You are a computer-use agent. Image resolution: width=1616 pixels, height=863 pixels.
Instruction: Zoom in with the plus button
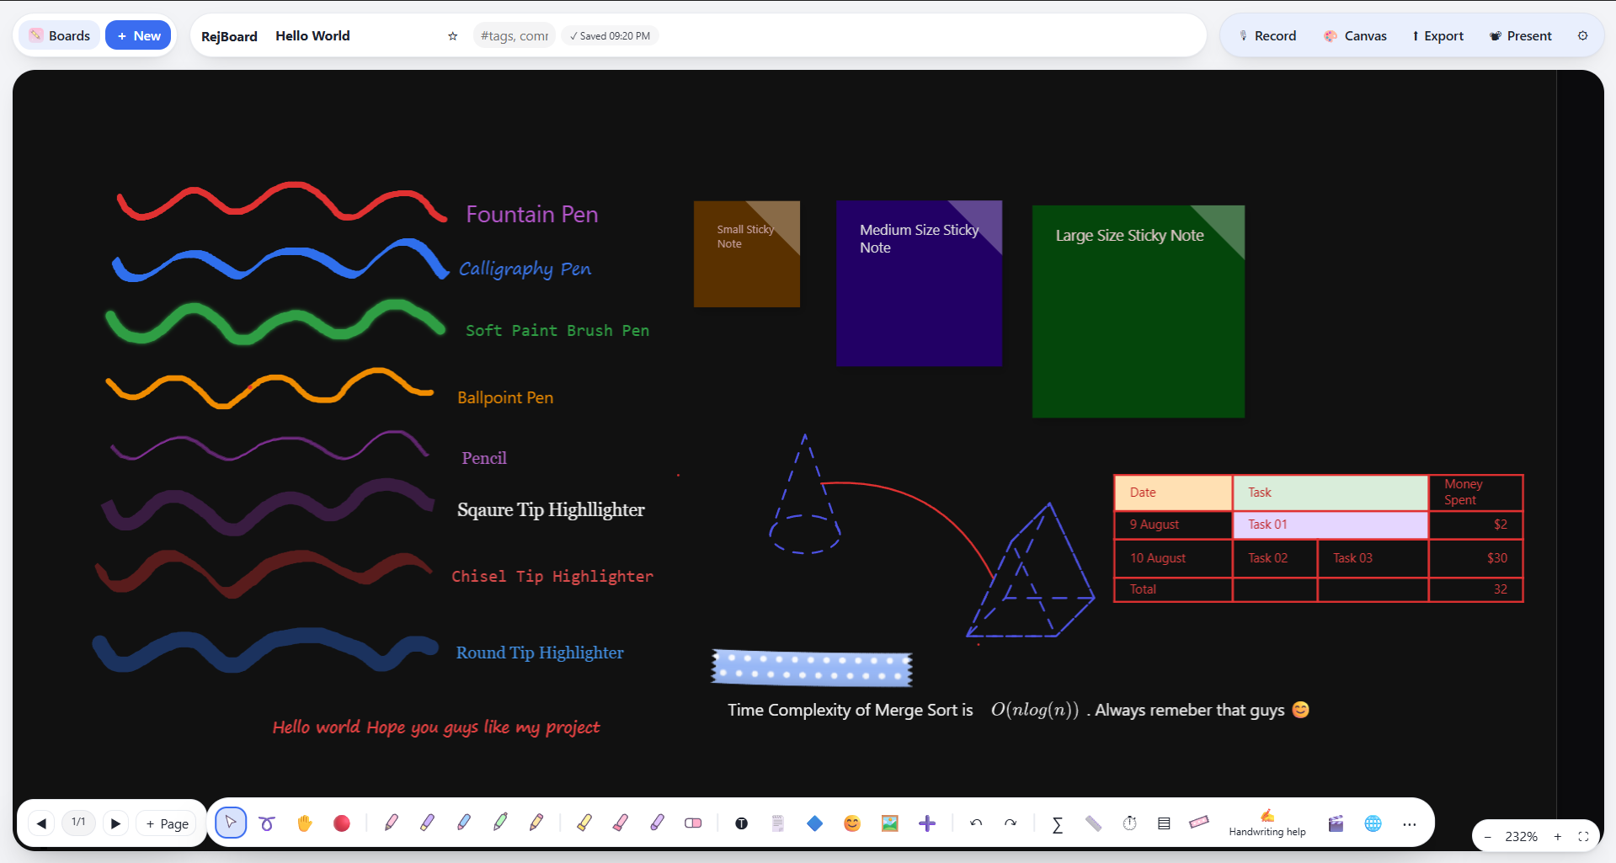pyautogui.click(x=1557, y=836)
